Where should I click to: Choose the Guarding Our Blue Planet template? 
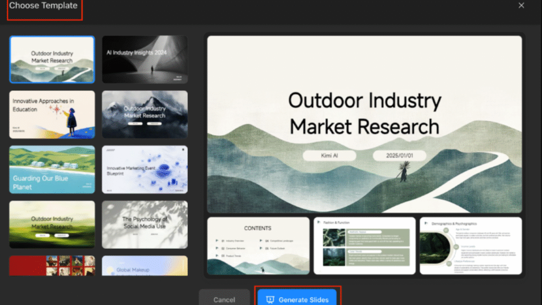coord(52,169)
